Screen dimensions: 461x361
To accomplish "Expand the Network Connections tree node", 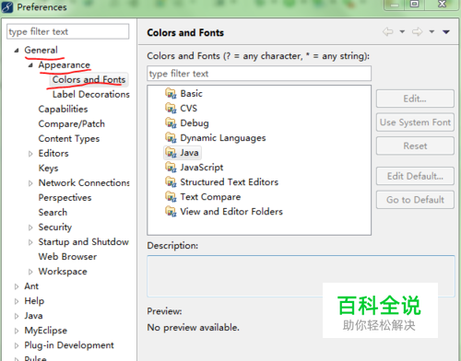I will (30, 183).
